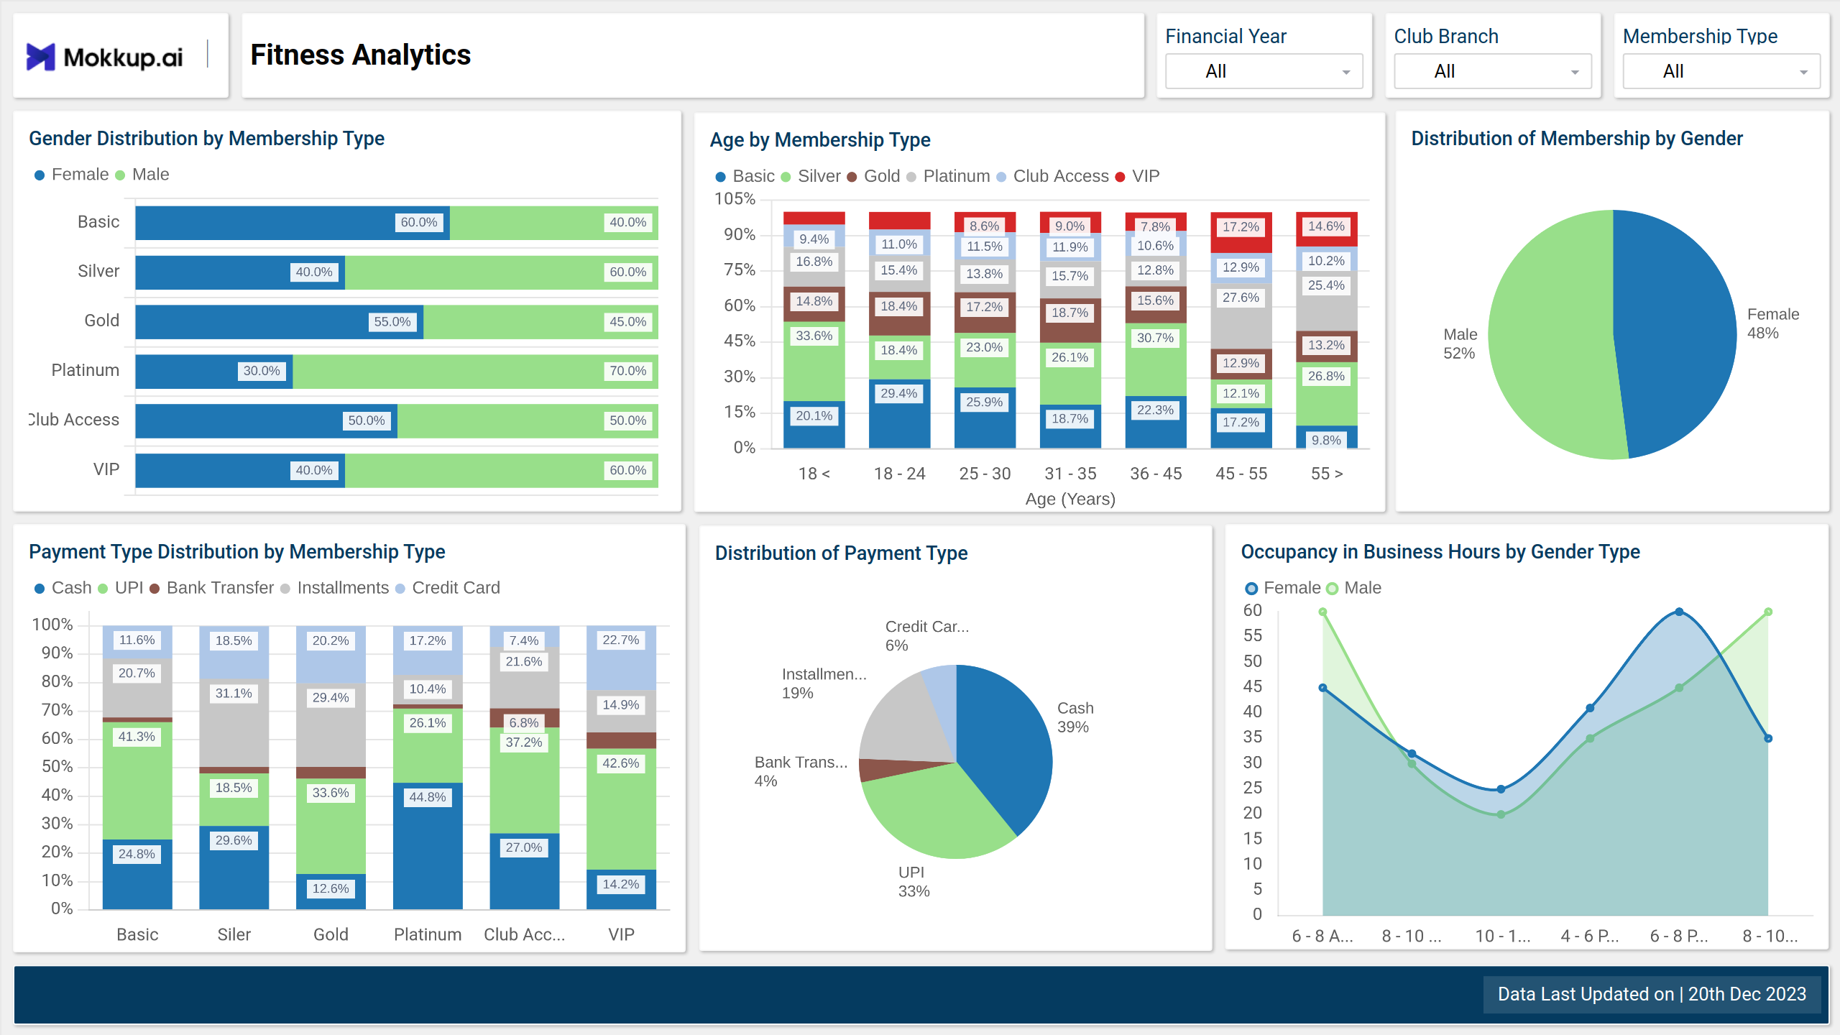Click Club Access legend item in Age chart
This screenshot has width=1840, height=1035.
pos(1052,176)
